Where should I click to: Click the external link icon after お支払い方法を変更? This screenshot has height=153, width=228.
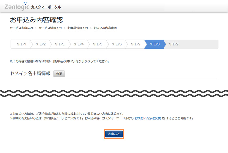(x=164, y=118)
